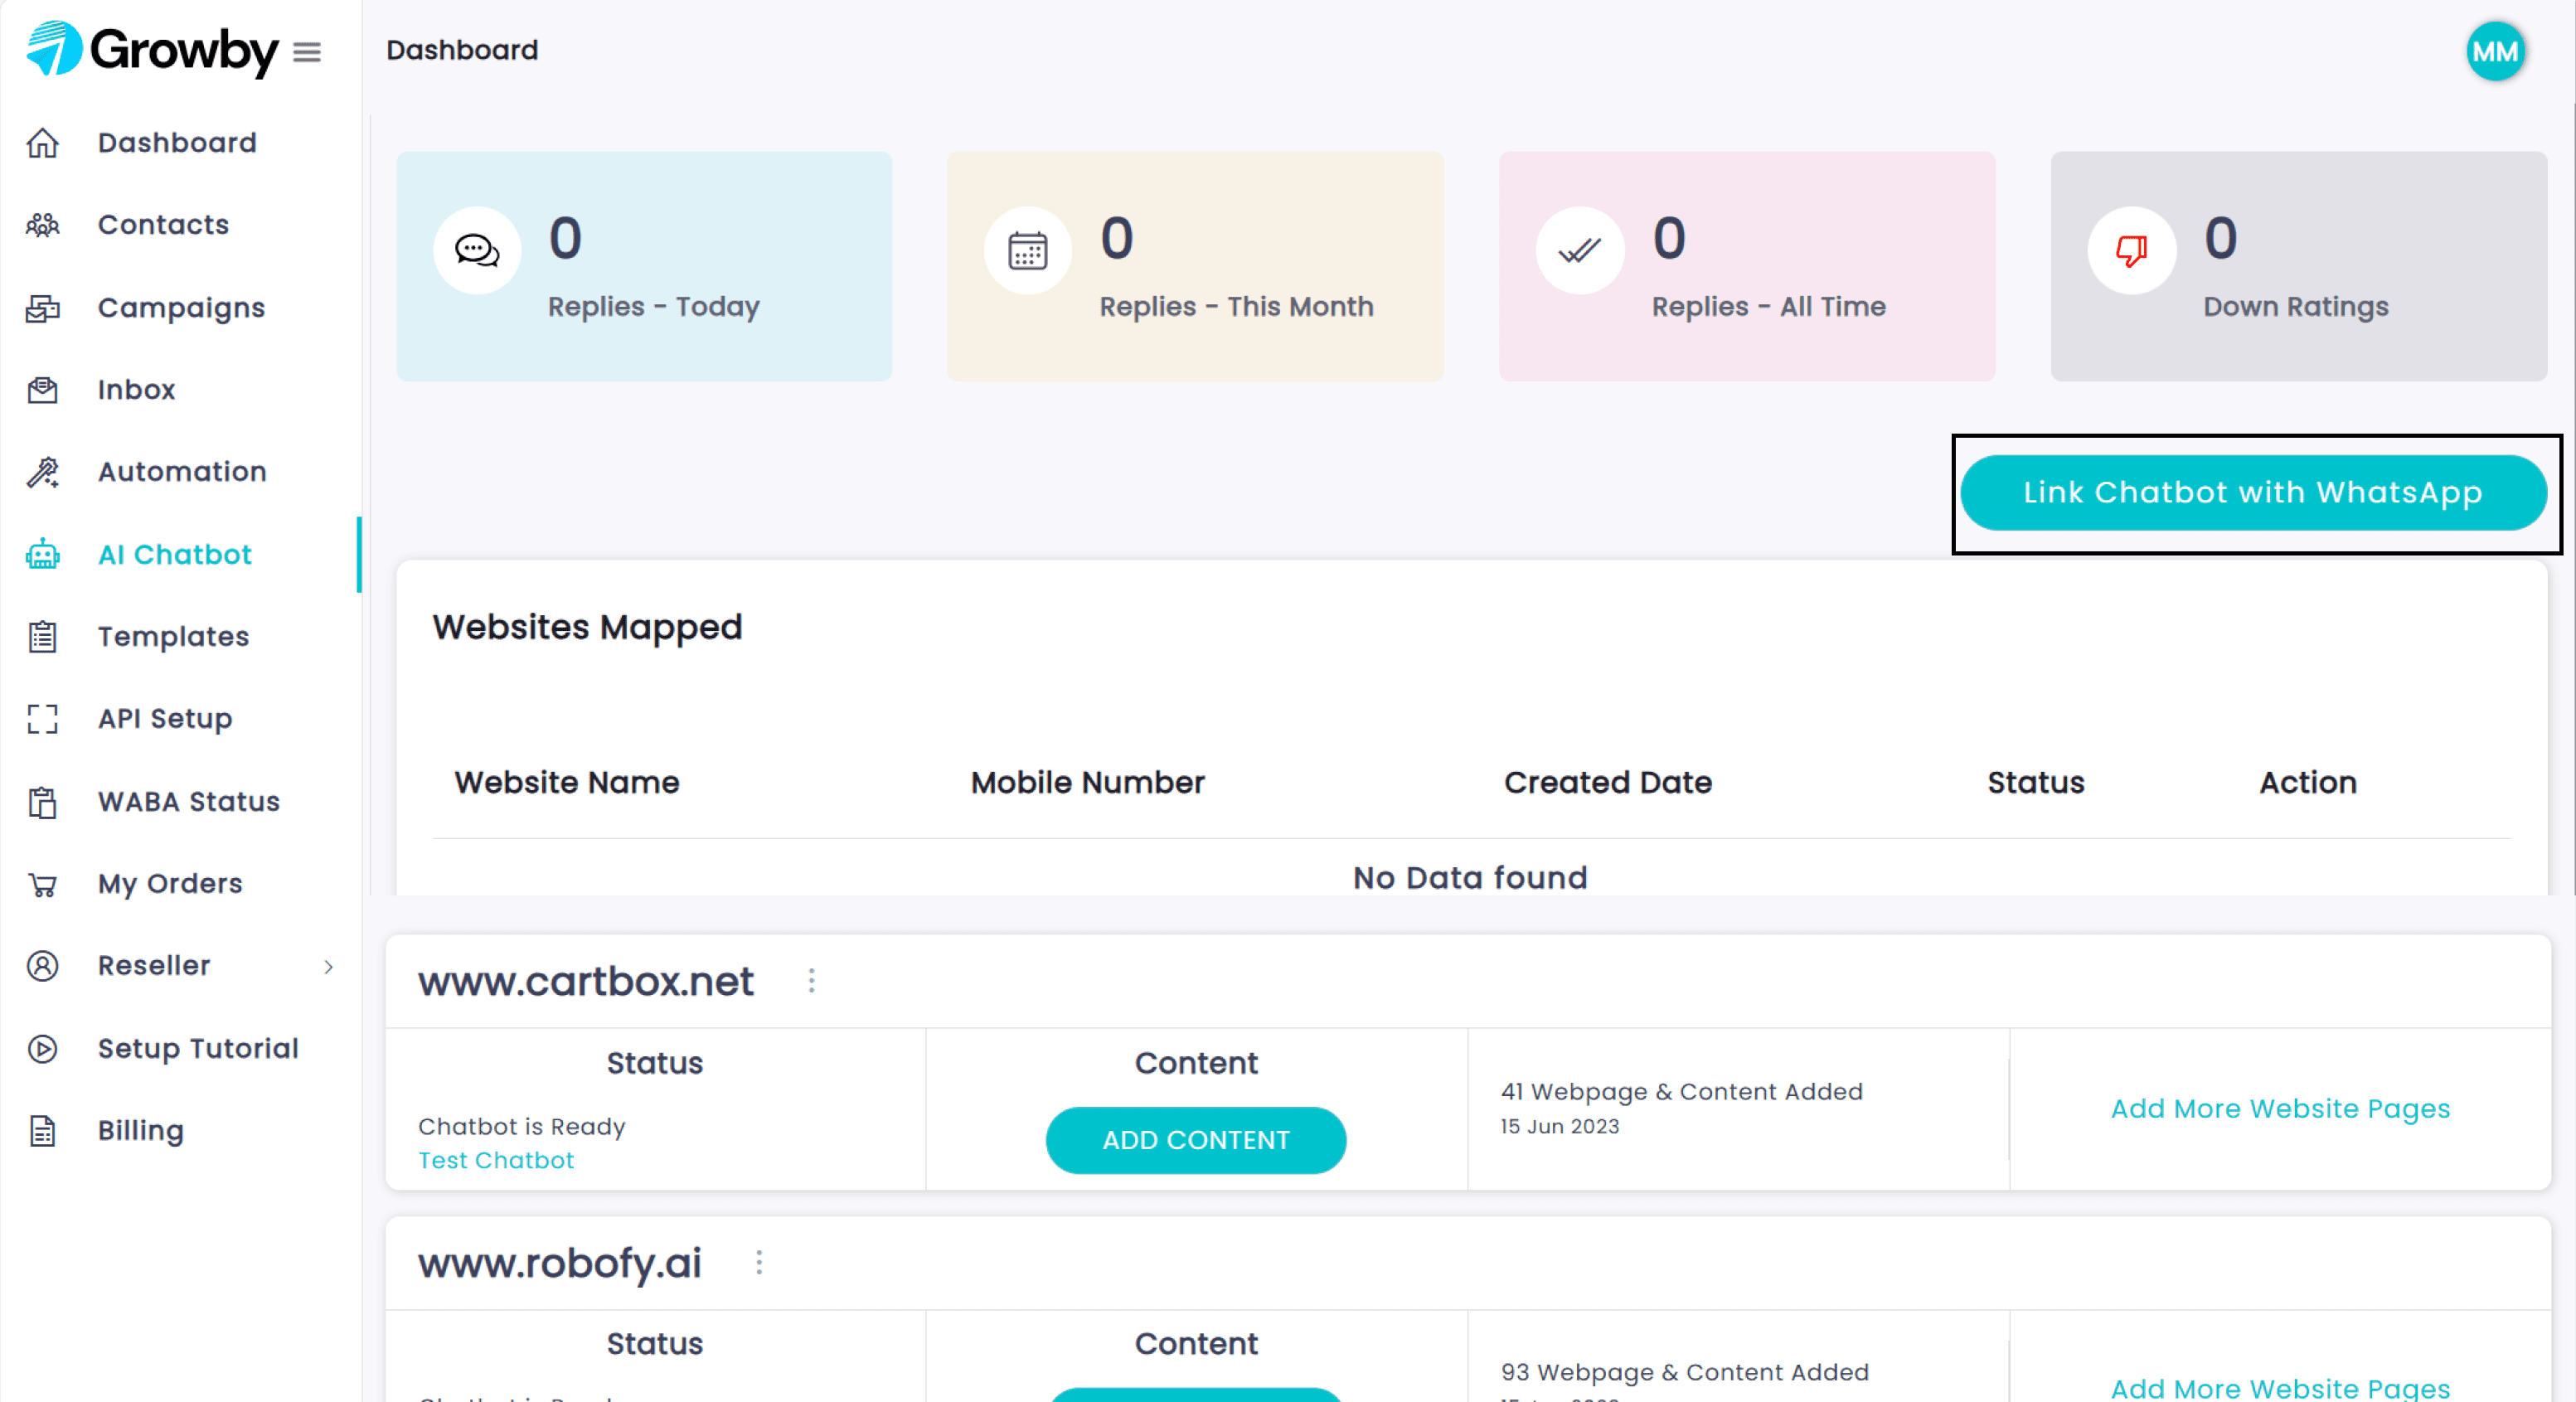Open Dashboard in the sidebar
2576x1402 pixels.
[x=177, y=143]
